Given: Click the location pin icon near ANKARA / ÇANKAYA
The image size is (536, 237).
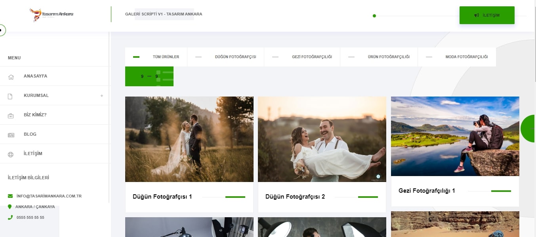Looking at the screenshot, I should [10, 207].
